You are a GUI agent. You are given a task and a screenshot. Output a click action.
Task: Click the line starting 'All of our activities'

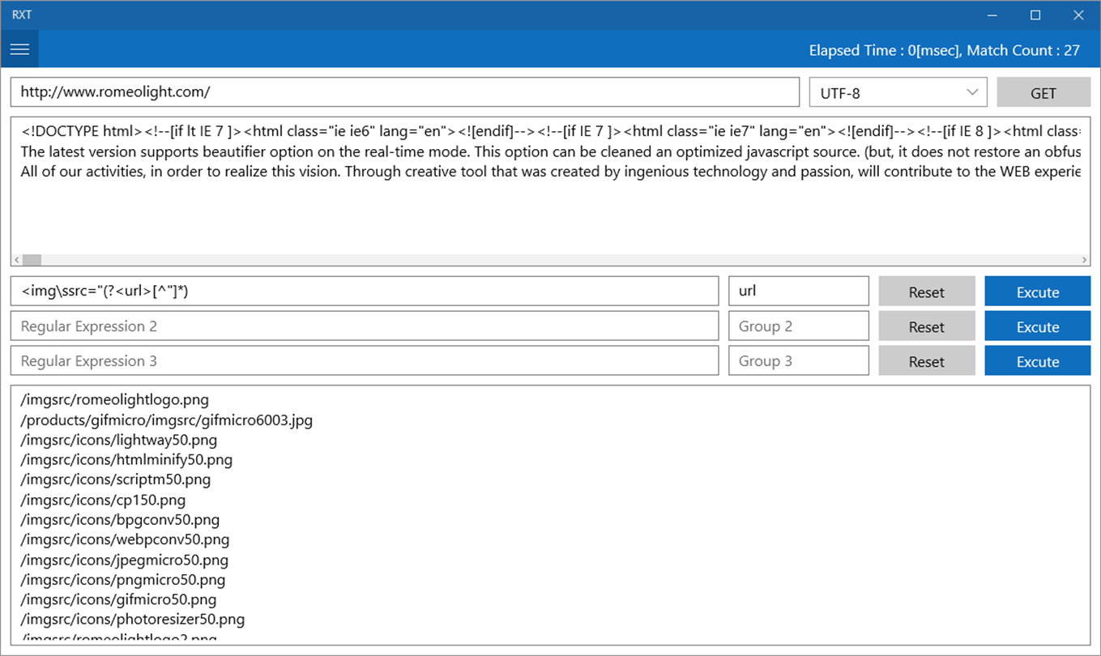[550, 172]
